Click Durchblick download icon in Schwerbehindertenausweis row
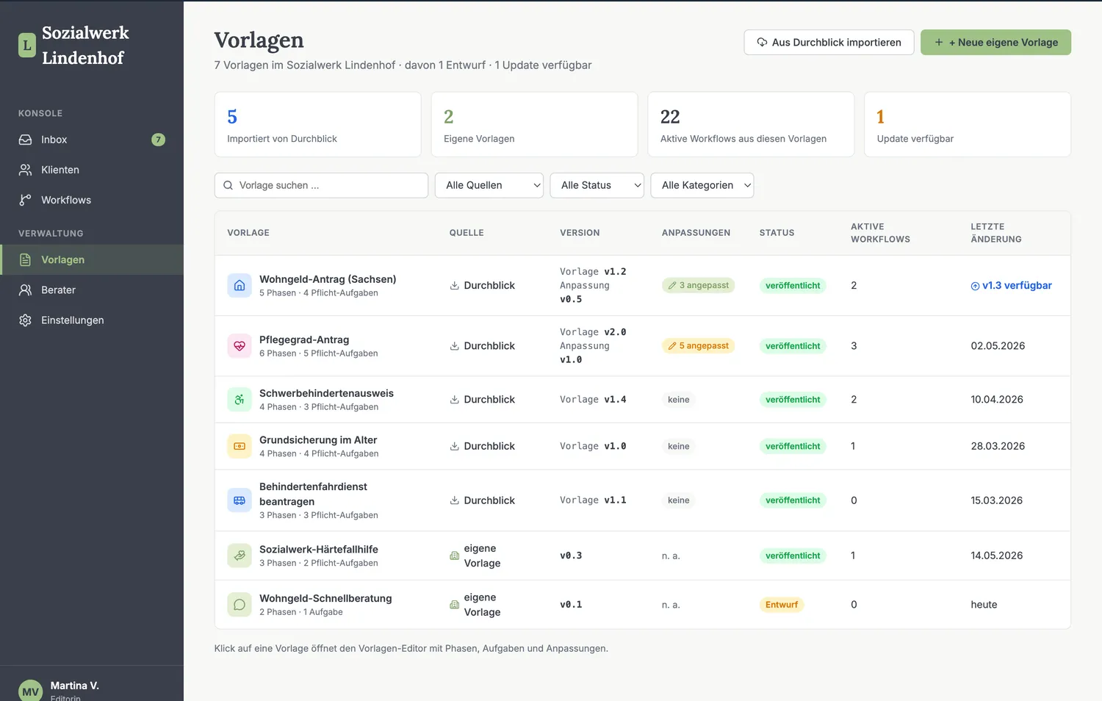1102x701 pixels. tap(455, 399)
